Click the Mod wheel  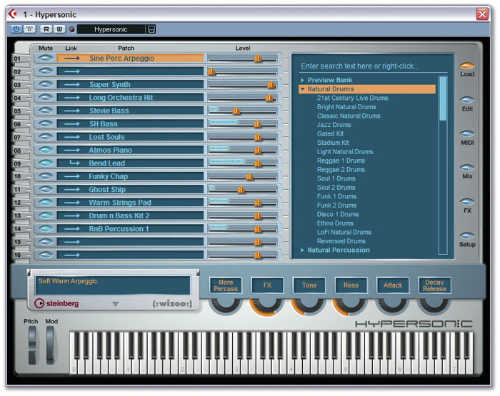click(x=50, y=345)
